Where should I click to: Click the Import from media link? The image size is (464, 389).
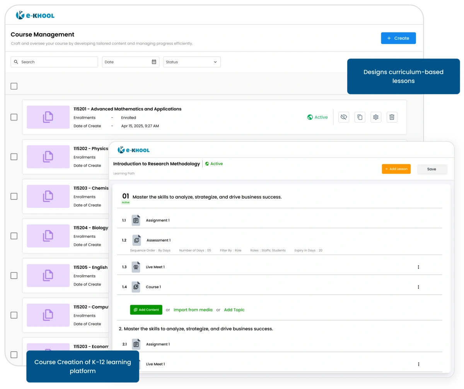click(193, 309)
